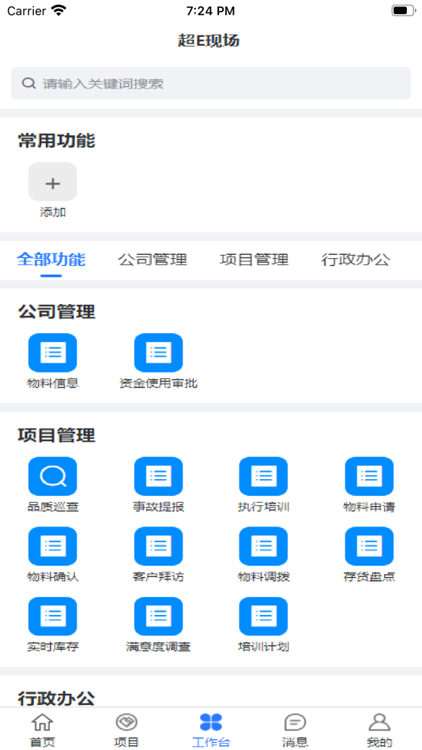Open the 执行培训 icon
422x750 pixels.
point(263,476)
